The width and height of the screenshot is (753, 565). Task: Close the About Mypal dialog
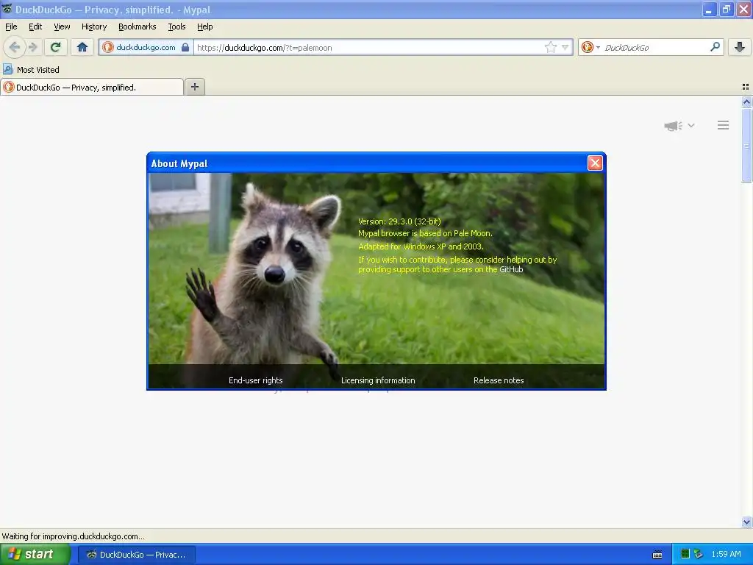pos(595,163)
